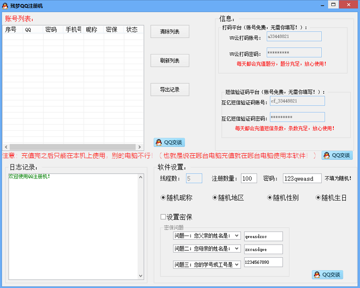This screenshot has width=360, height=288.
Task: Click the account list horizontal scrollbar thumb
Action: pyautogui.click(x=73, y=147)
